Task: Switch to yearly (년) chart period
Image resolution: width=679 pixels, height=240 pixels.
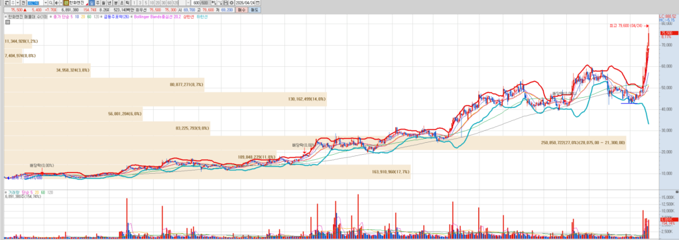Action: coord(109,3)
